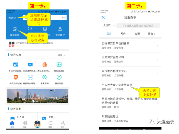Open the 筛选 filter dropdown
This screenshot has height=134, width=179.
151,34
